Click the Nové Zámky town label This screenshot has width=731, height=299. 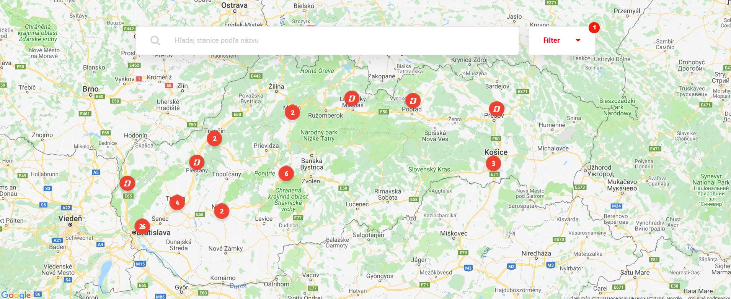pos(225,249)
